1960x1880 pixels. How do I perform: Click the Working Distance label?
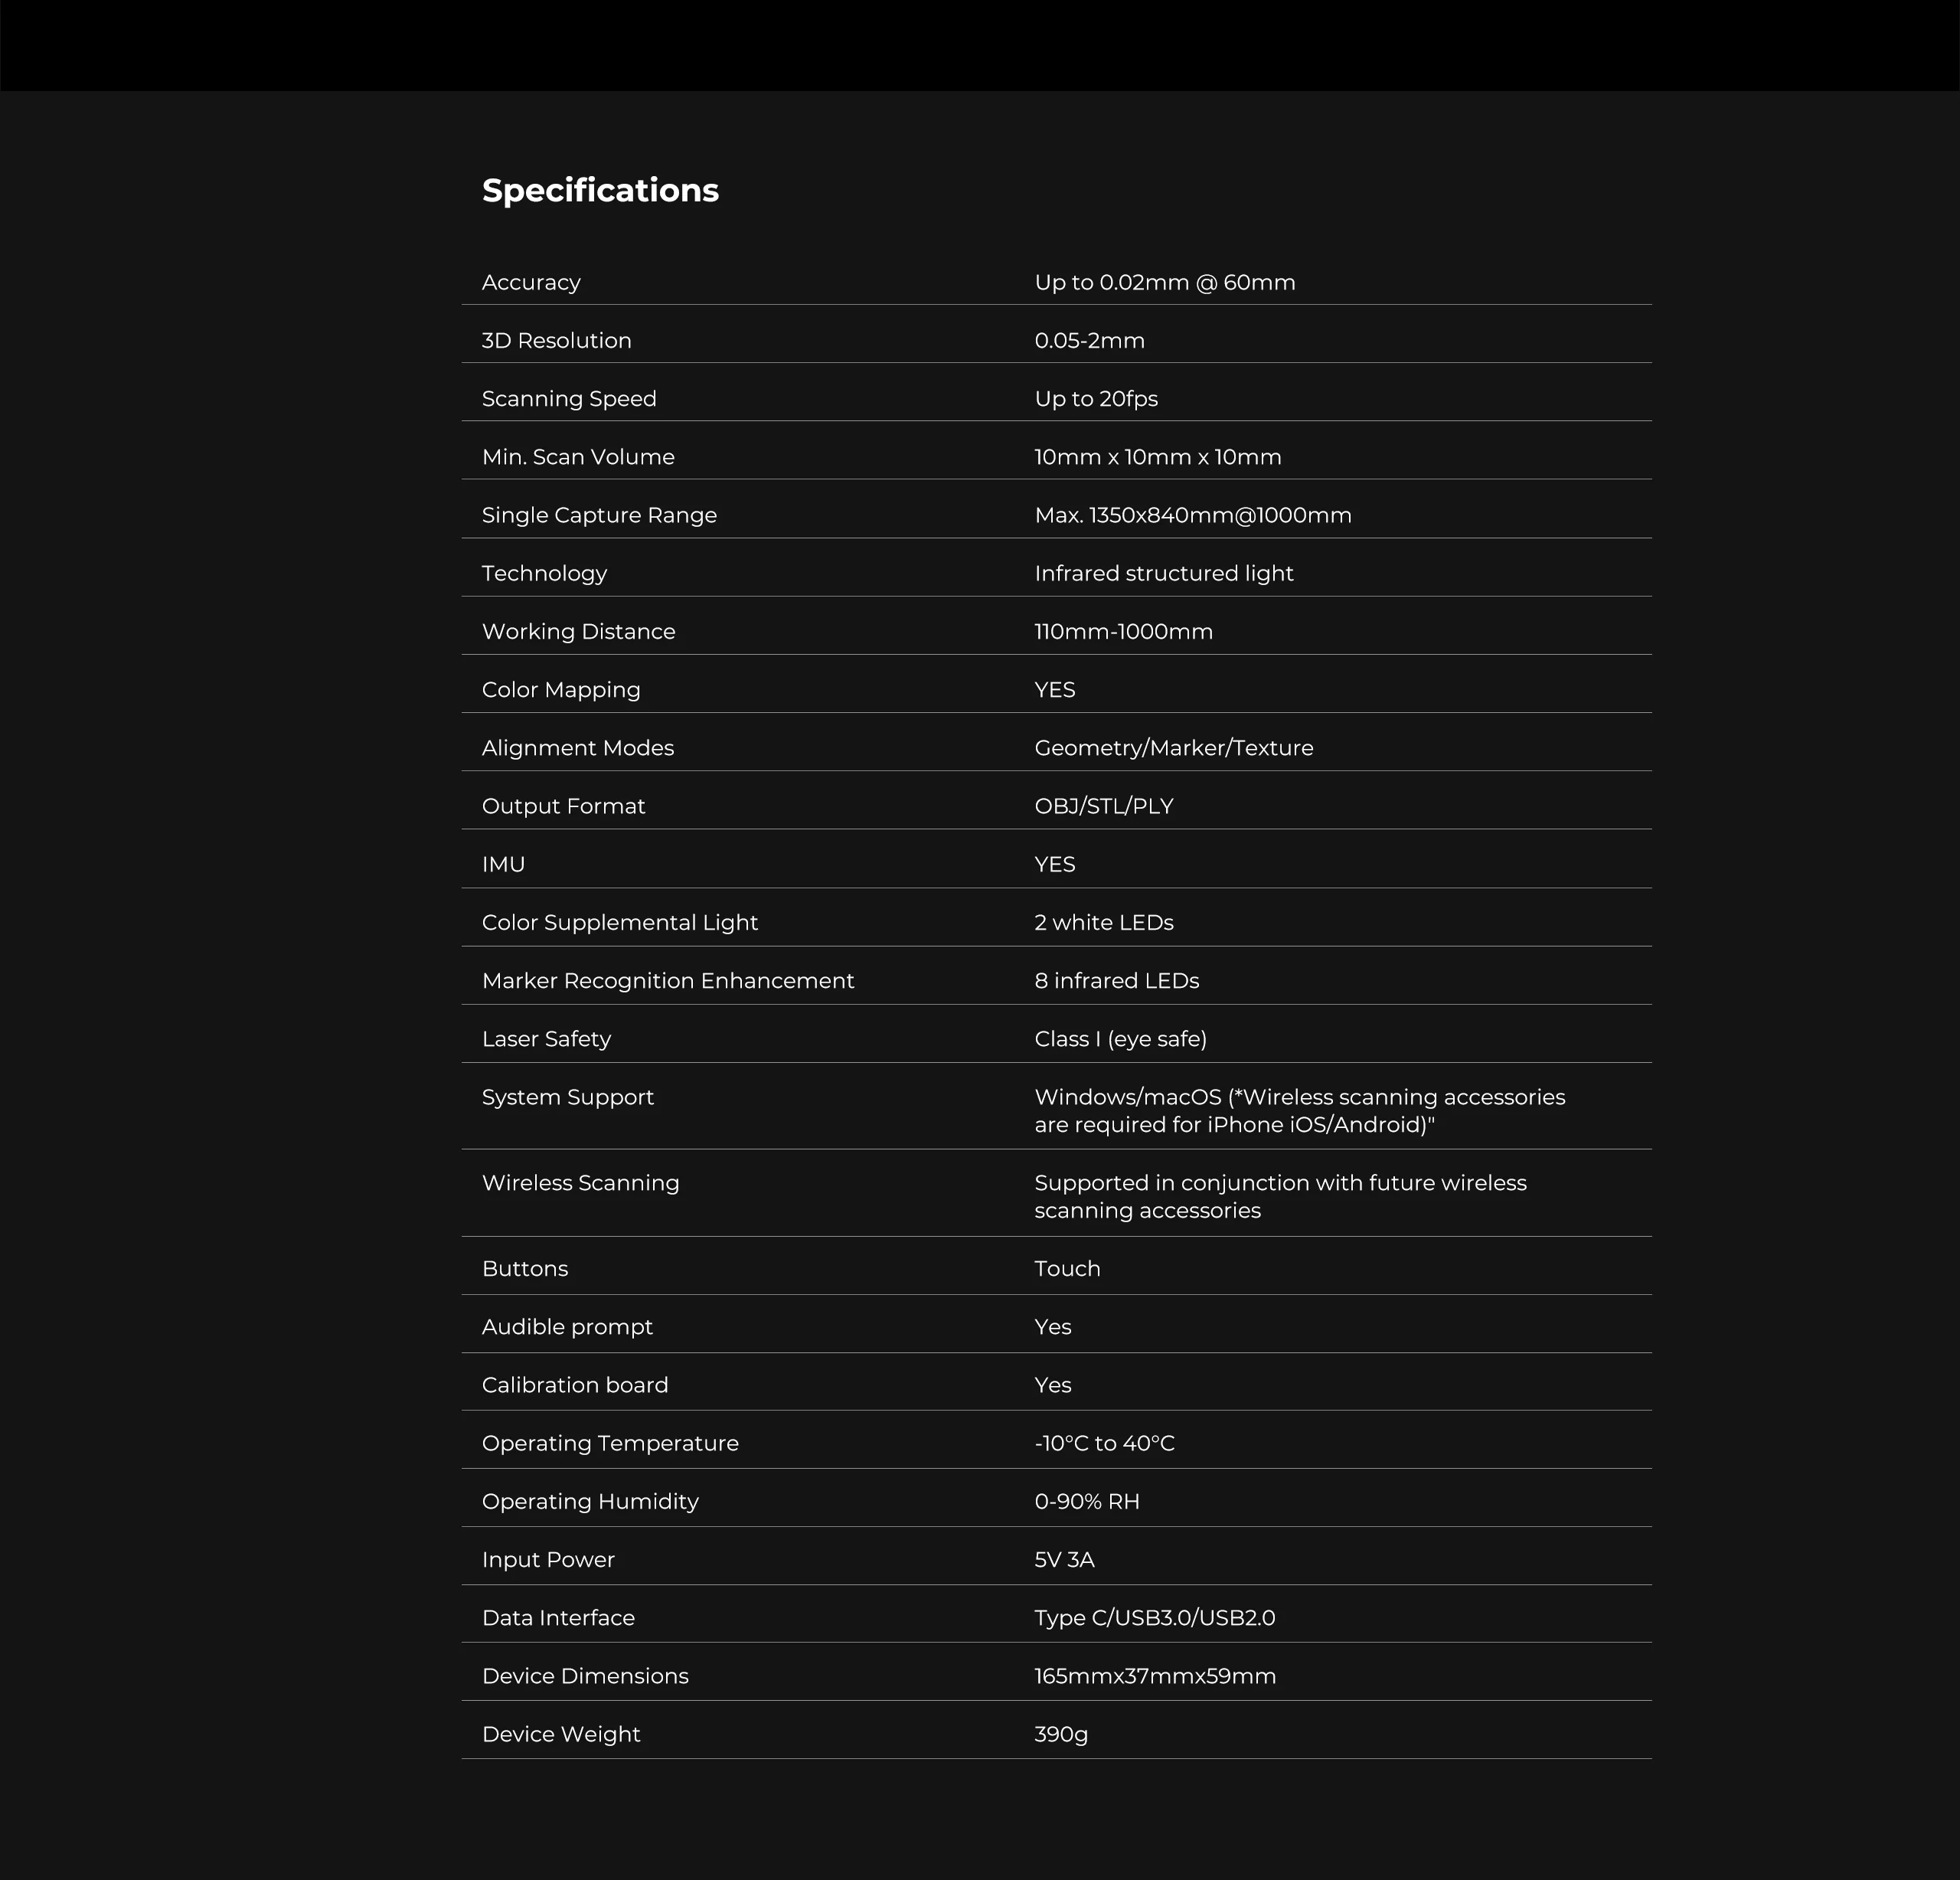coord(578,632)
